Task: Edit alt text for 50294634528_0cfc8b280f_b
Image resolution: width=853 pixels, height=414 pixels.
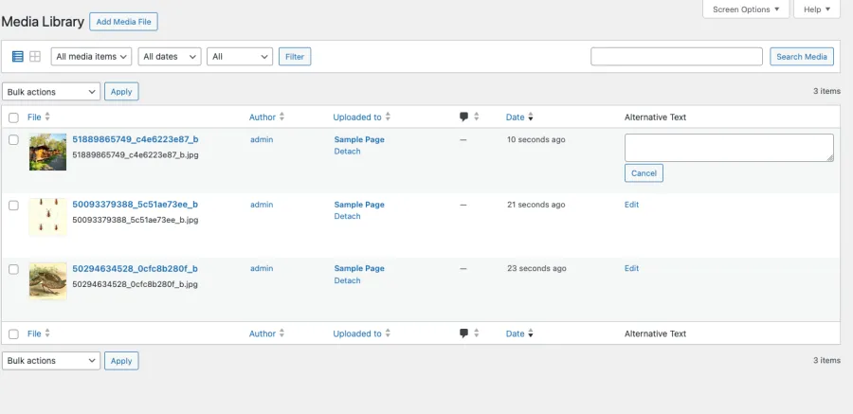Action: tap(631, 269)
